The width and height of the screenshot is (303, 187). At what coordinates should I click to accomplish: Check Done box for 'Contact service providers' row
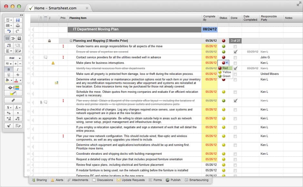(235, 57)
